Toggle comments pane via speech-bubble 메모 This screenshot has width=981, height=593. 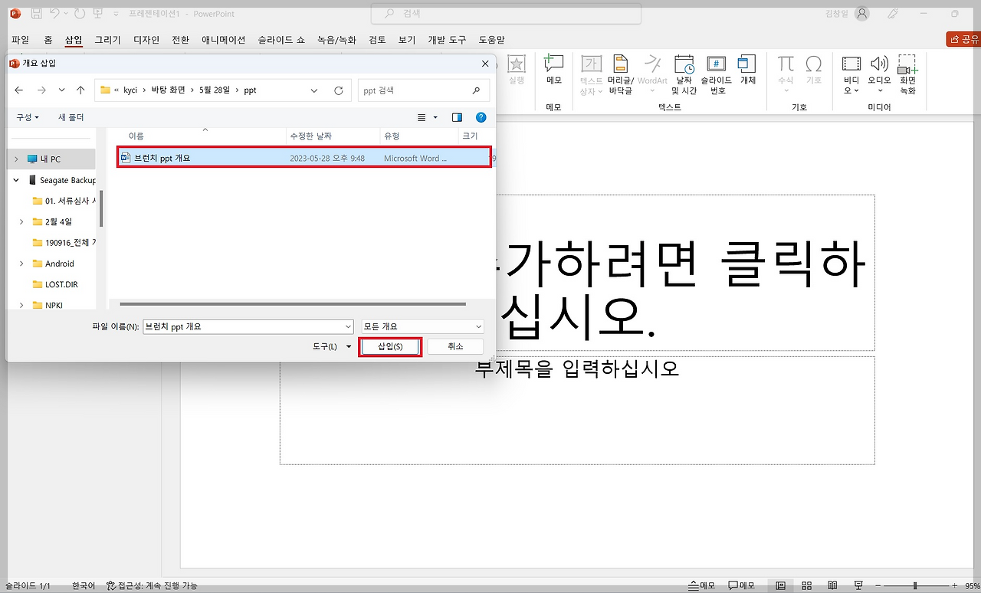click(x=742, y=585)
